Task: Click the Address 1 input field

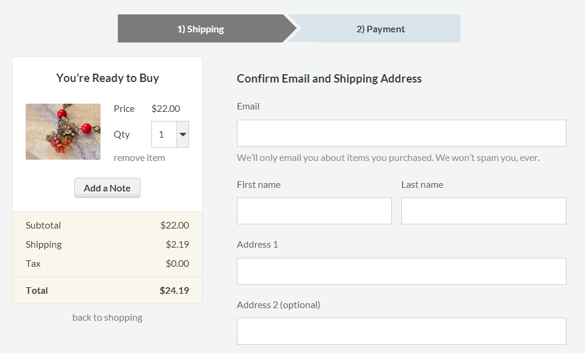Action: 401,271
